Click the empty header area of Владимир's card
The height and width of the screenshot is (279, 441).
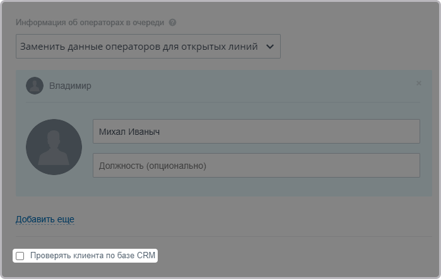(252, 86)
